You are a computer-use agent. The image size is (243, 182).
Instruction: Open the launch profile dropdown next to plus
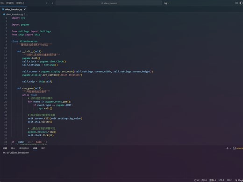tap(230, 148)
